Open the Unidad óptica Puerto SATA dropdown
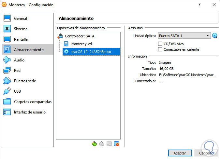 pyautogui.click(x=184, y=36)
